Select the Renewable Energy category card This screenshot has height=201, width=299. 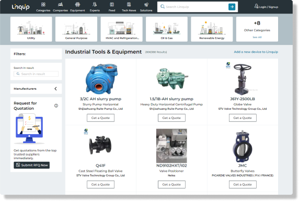coord(212,29)
